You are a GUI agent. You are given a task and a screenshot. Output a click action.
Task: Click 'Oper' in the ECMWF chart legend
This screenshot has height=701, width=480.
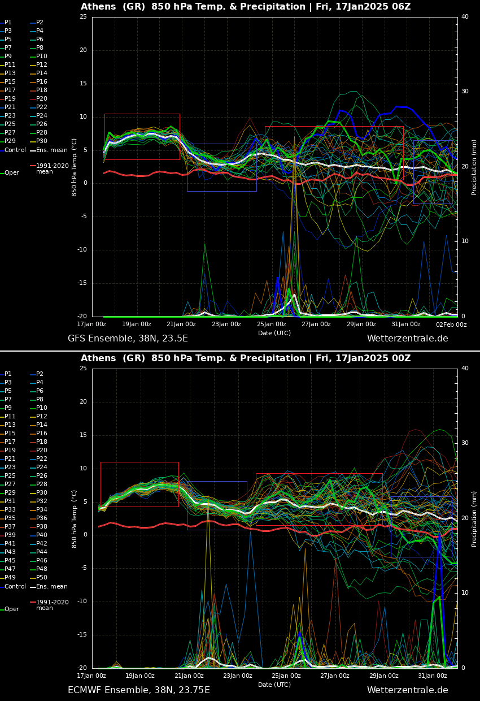click(x=10, y=609)
